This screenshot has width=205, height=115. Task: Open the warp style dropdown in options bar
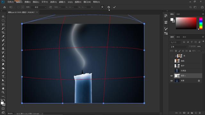coord(40,7)
